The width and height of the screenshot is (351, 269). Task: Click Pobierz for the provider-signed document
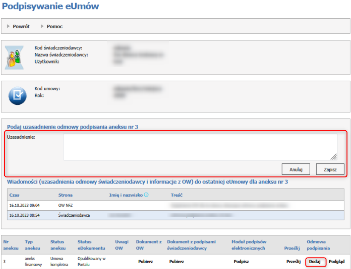coord(177,261)
